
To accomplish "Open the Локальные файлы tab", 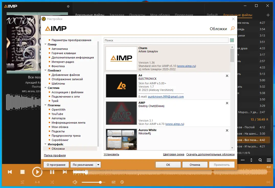I will point(90,15).
